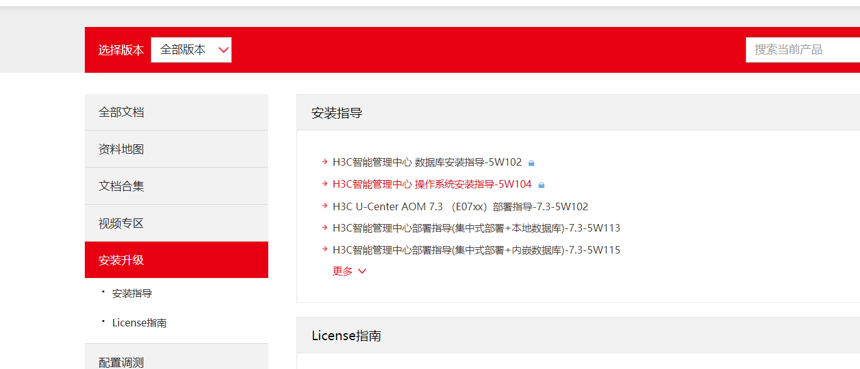The width and height of the screenshot is (860, 369).
Task: Open 数据库安装指导-5W102 document link
Action: tap(427, 162)
